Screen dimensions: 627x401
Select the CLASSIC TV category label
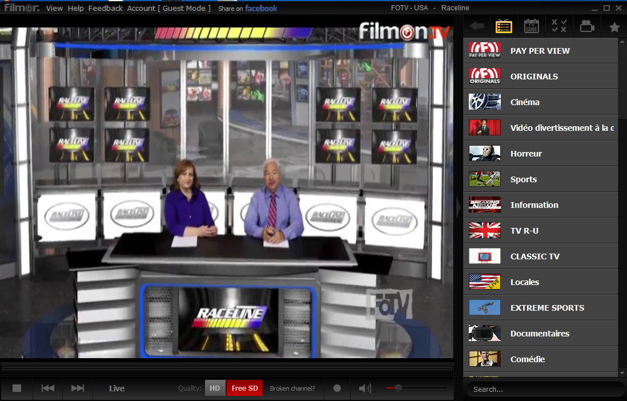coord(534,256)
